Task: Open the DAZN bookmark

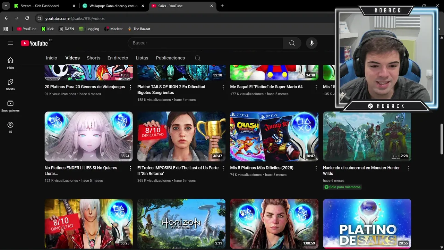Action: click(66, 29)
